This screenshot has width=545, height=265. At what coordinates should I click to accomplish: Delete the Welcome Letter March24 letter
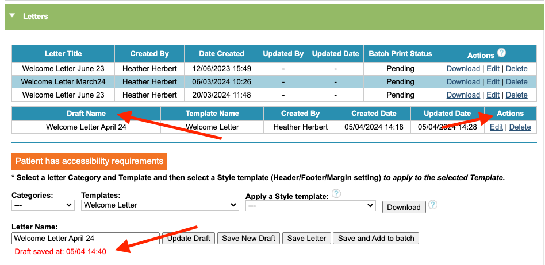click(x=516, y=82)
